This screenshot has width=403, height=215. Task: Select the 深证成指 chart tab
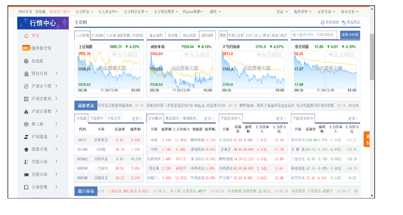point(156,36)
